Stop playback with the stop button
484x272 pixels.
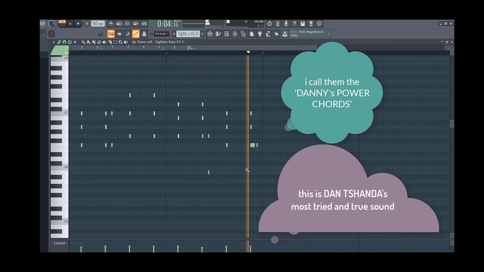pyautogui.click(x=78, y=23)
